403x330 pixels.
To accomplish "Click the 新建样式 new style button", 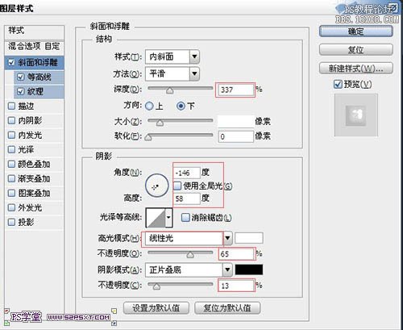I will pyautogui.click(x=356, y=69).
